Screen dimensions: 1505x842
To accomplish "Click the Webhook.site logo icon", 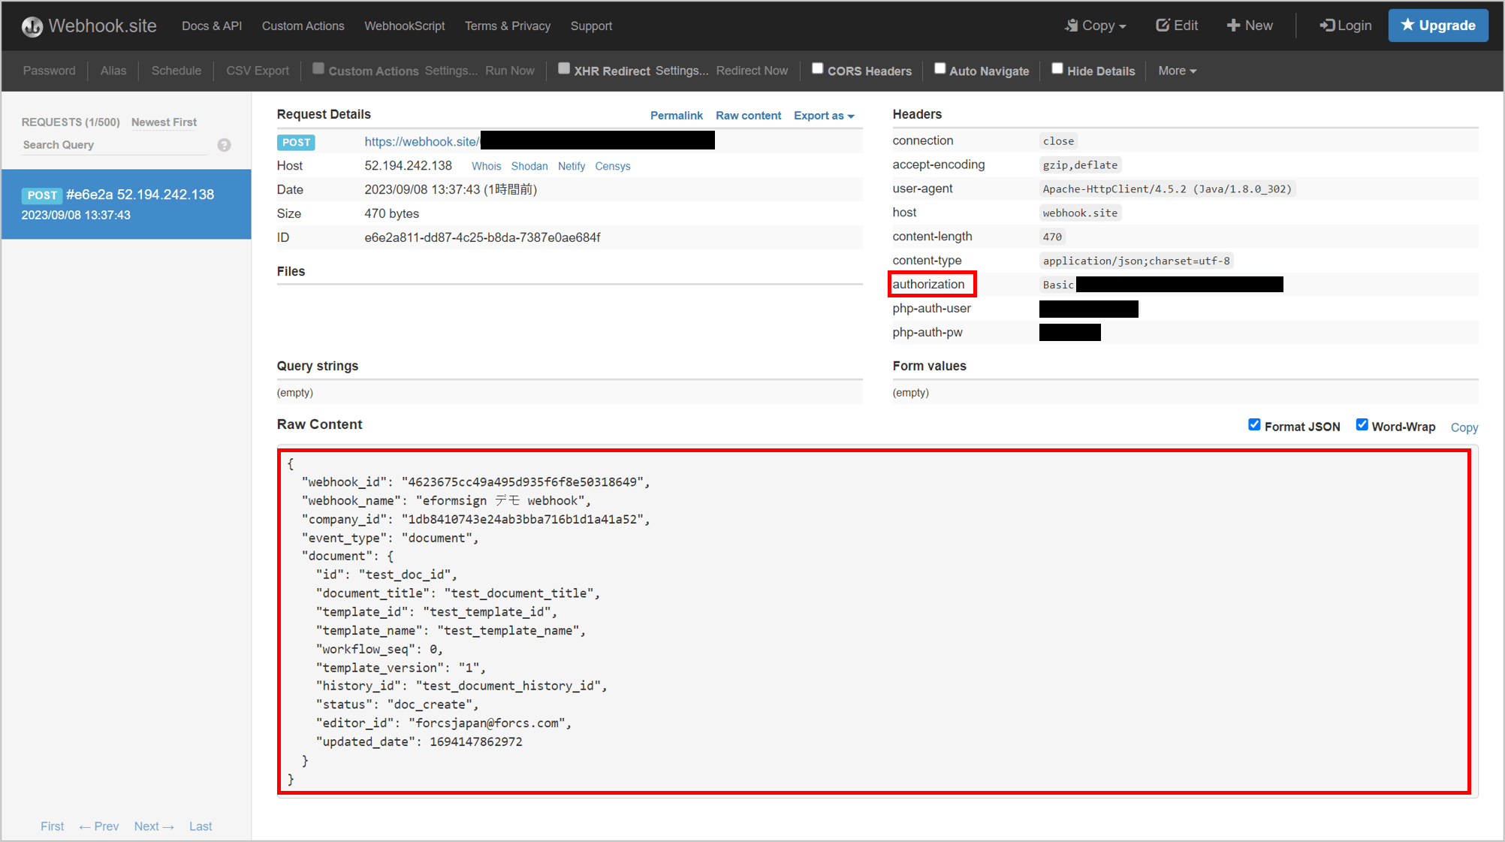I will tap(32, 26).
